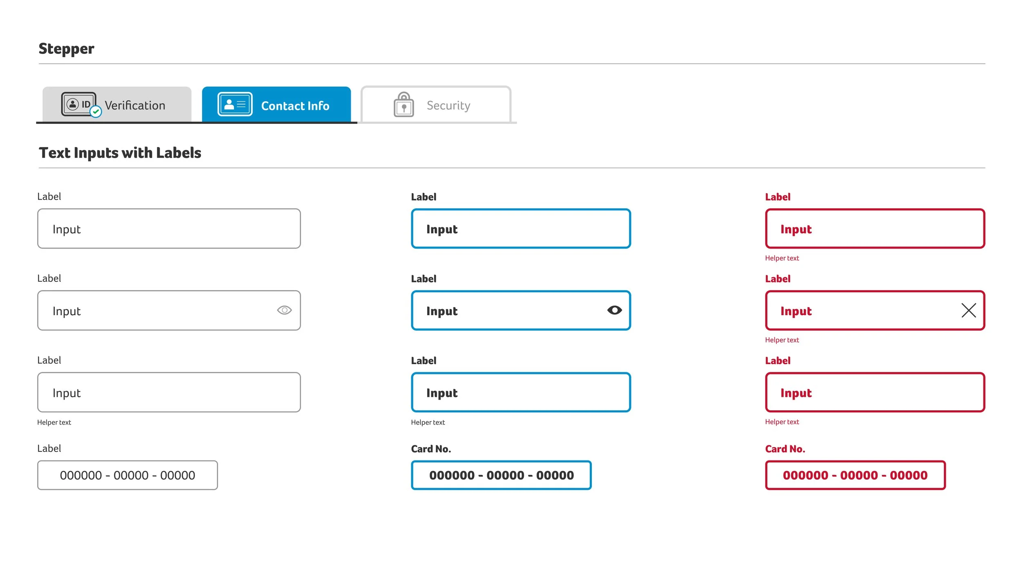The width and height of the screenshot is (1021, 574).
Task: Toggle the outlined eye icon in grey input
Action: point(284,310)
